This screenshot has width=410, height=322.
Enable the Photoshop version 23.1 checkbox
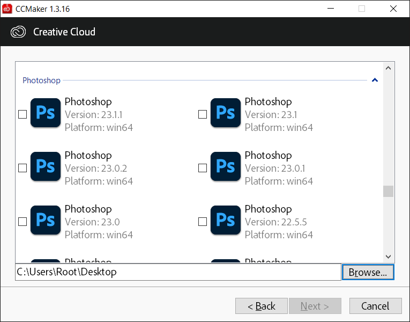(203, 114)
